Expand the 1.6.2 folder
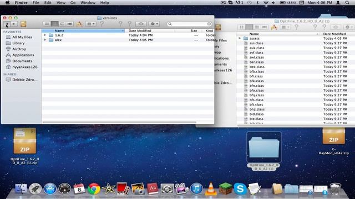355x199 pixels. pyautogui.click(x=45, y=35)
